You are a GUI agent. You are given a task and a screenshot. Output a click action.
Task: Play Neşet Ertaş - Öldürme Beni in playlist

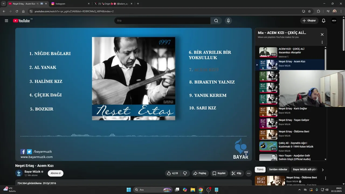(x=290, y=134)
